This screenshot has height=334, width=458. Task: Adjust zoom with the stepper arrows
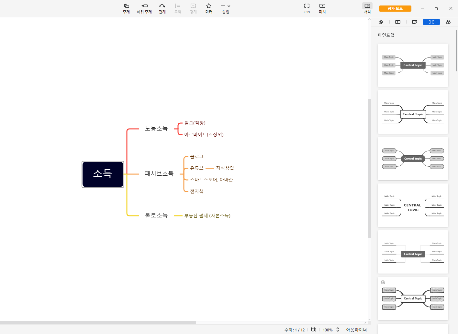tap(338, 329)
